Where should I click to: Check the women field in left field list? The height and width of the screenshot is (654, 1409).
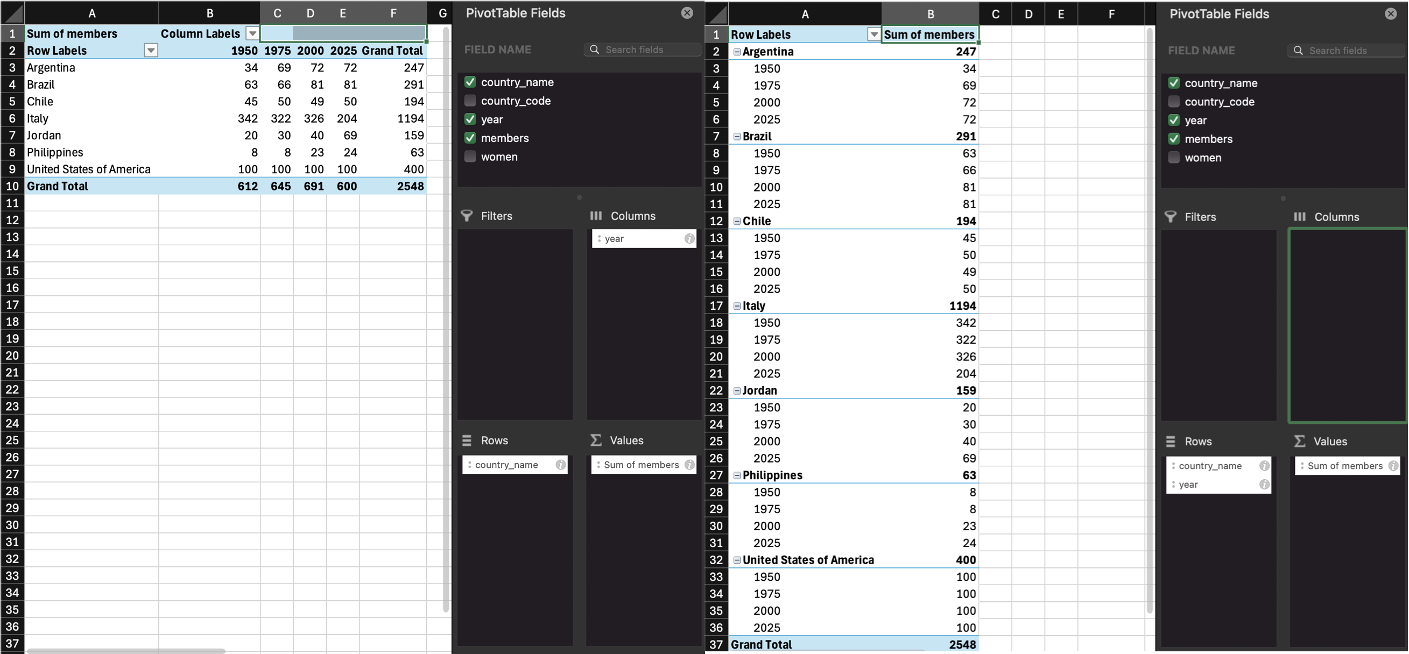coord(470,157)
